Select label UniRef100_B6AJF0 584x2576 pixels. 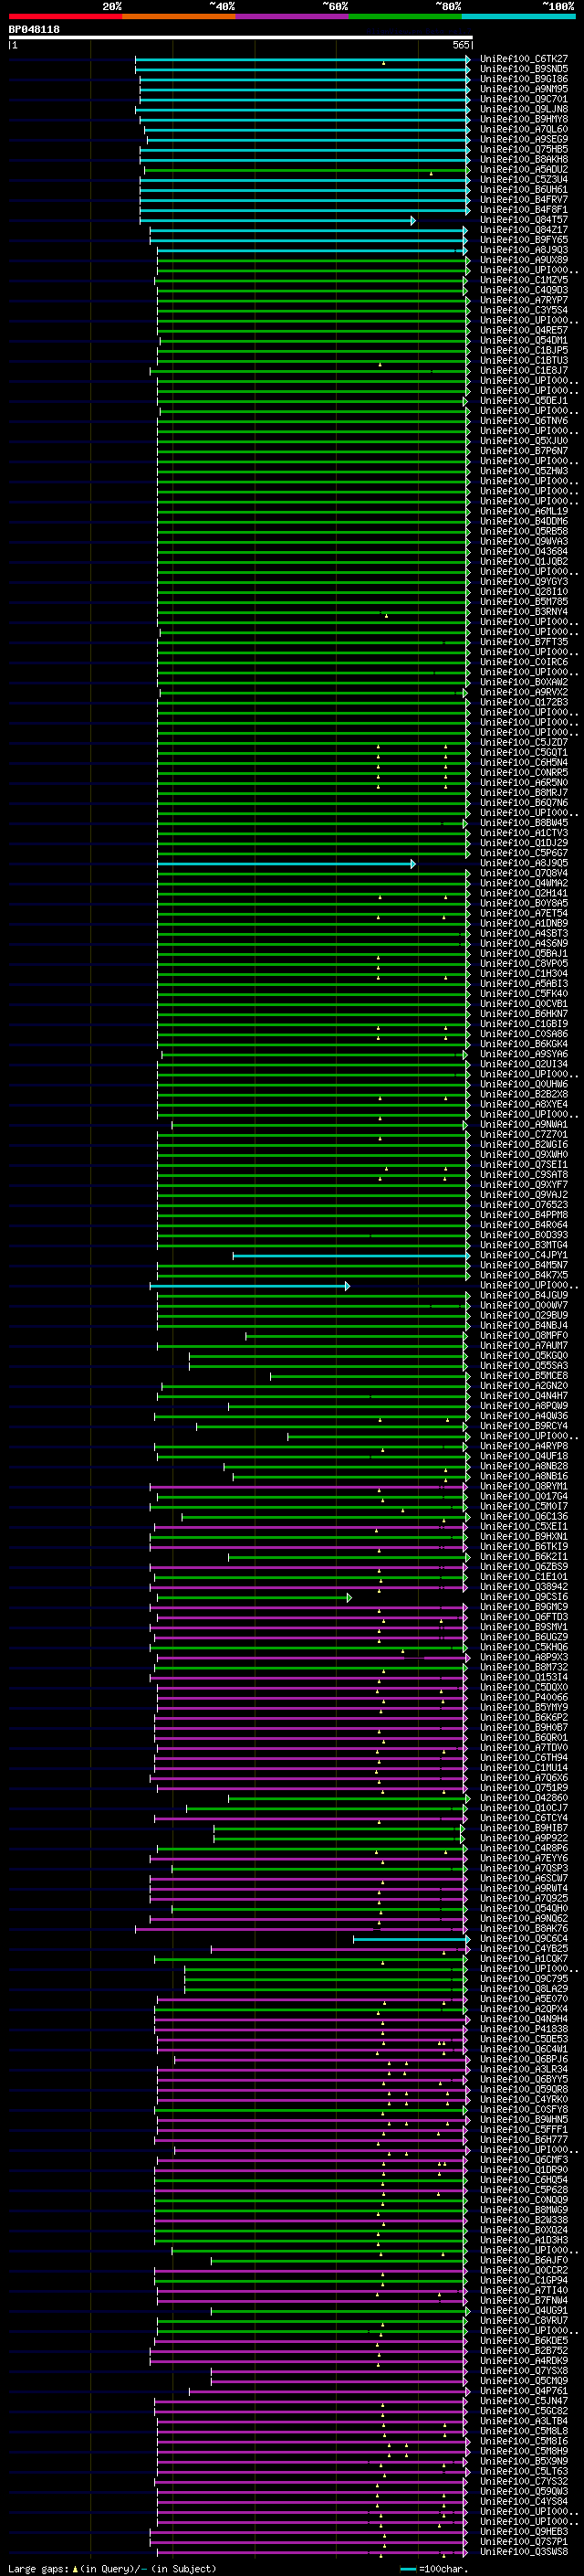(523, 2260)
